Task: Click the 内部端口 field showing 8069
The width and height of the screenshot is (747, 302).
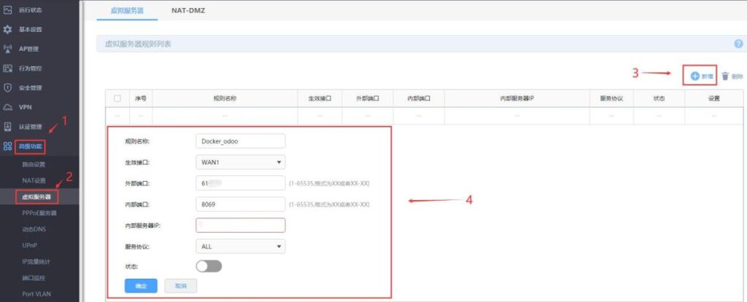Action: click(x=241, y=204)
